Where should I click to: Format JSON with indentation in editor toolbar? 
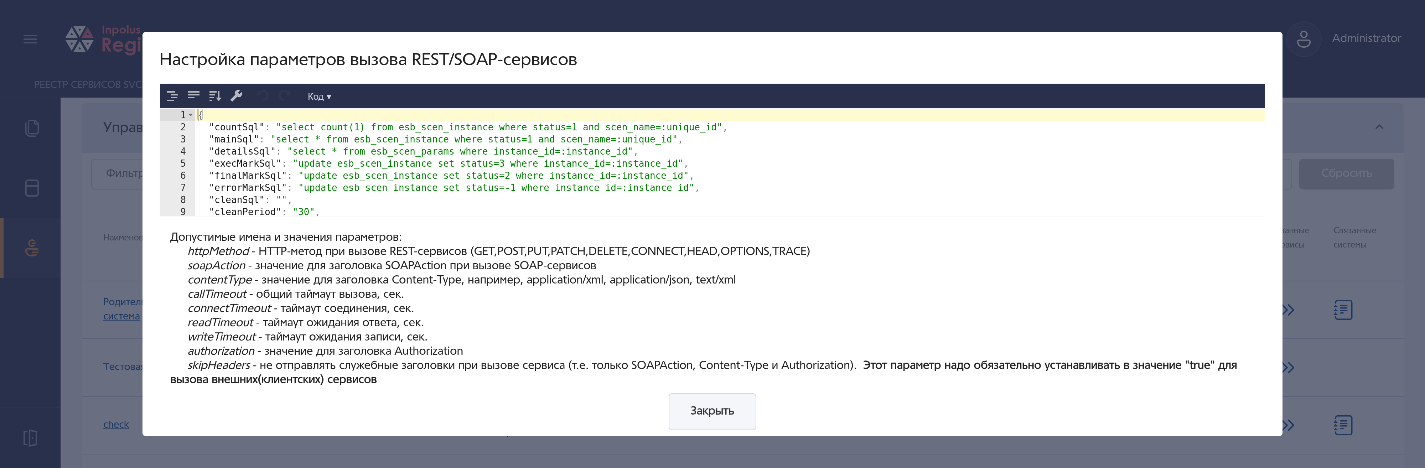point(172,96)
